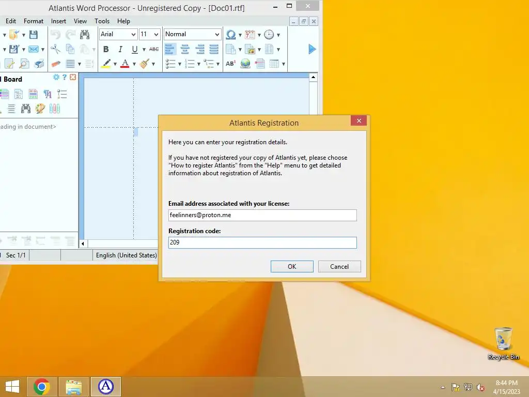This screenshot has width=529, height=397.
Task: Click the Insert Table grid icon
Action: pos(274,64)
